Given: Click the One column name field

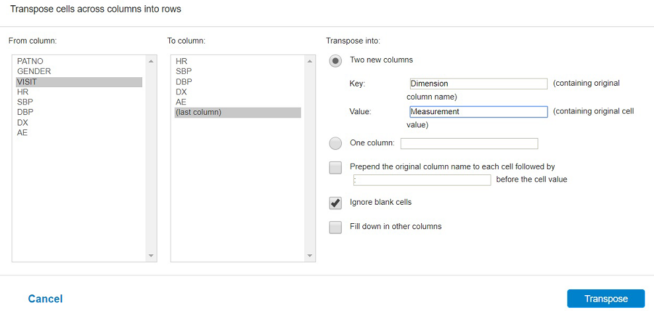Looking at the screenshot, I should [469, 143].
